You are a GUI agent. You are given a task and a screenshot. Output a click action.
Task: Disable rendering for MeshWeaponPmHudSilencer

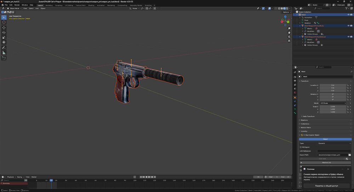(x=351, y=37)
